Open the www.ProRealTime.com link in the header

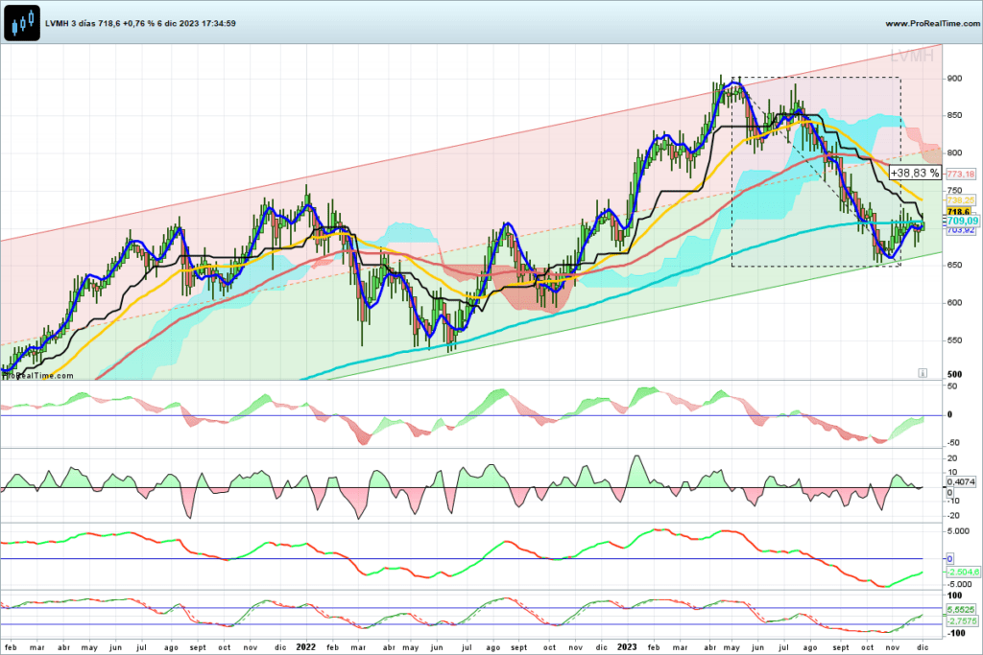pyautogui.click(x=933, y=24)
